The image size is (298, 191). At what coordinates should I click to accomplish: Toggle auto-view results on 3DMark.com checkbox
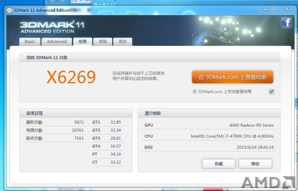272,92
